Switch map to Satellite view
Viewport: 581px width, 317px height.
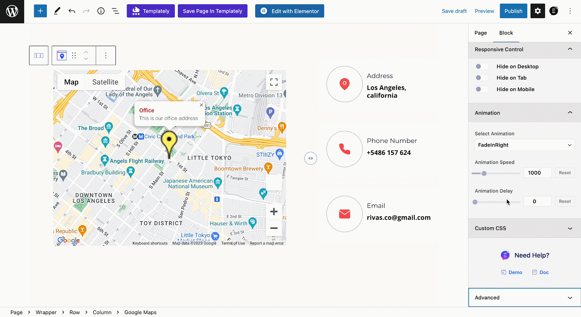click(105, 82)
